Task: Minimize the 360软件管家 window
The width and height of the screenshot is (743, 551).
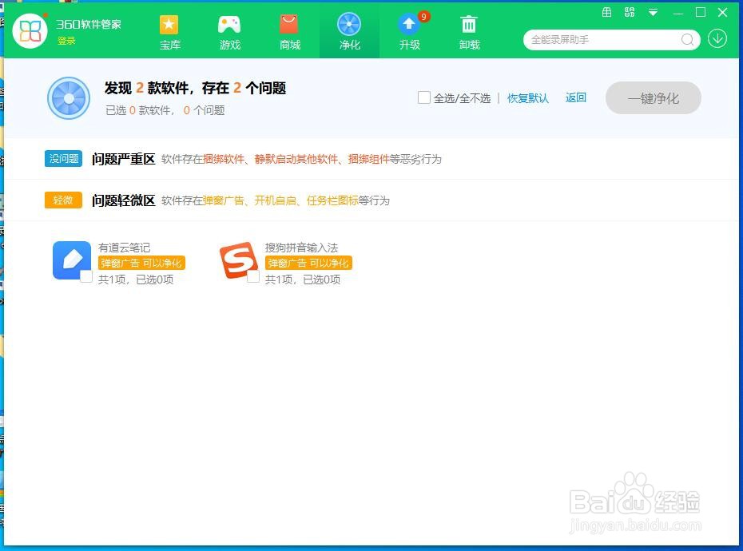Action: click(678, 14)
